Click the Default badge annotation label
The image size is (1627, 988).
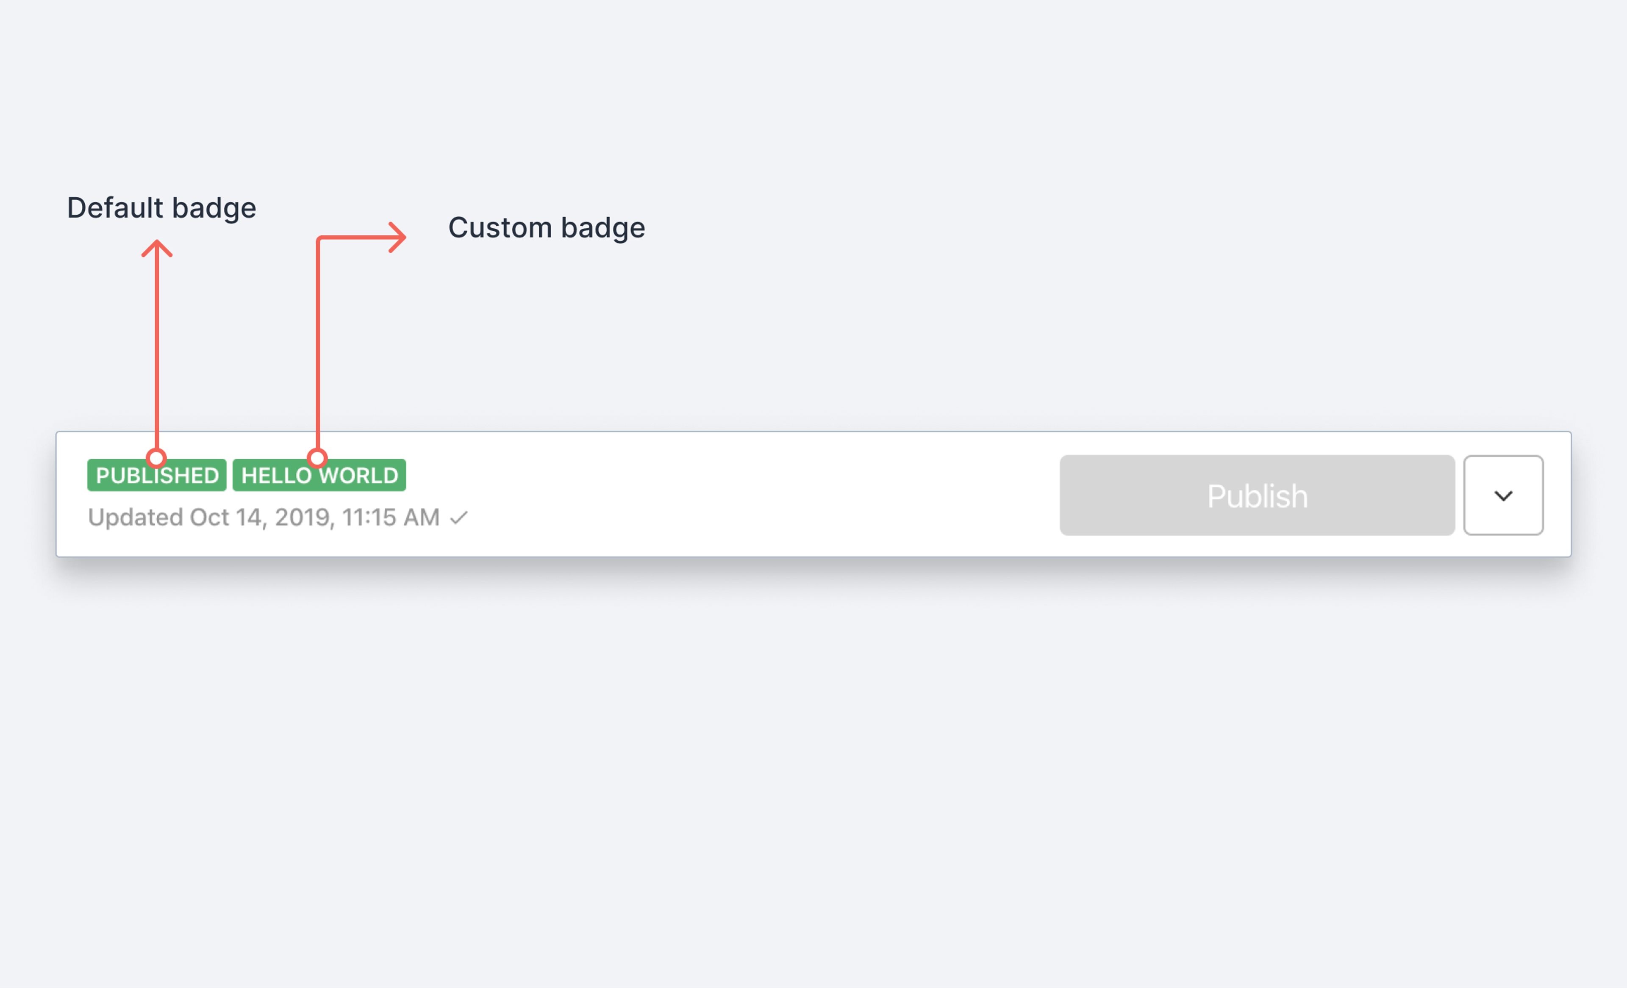(161, 208)
